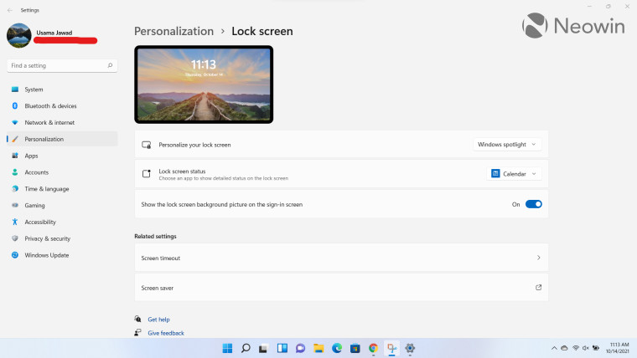Screen dimensions: 637x358
Task: Open Network & internet category
Action: (x=62, y=122)
